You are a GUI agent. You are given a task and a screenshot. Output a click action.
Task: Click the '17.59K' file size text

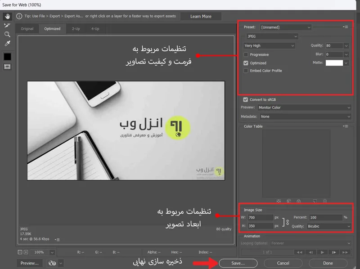(x=26, y=234)
